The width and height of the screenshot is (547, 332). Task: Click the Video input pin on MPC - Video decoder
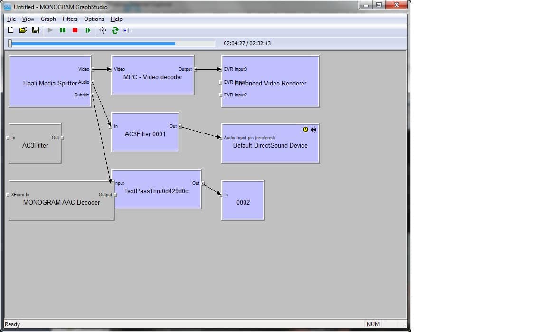[111, 69]
